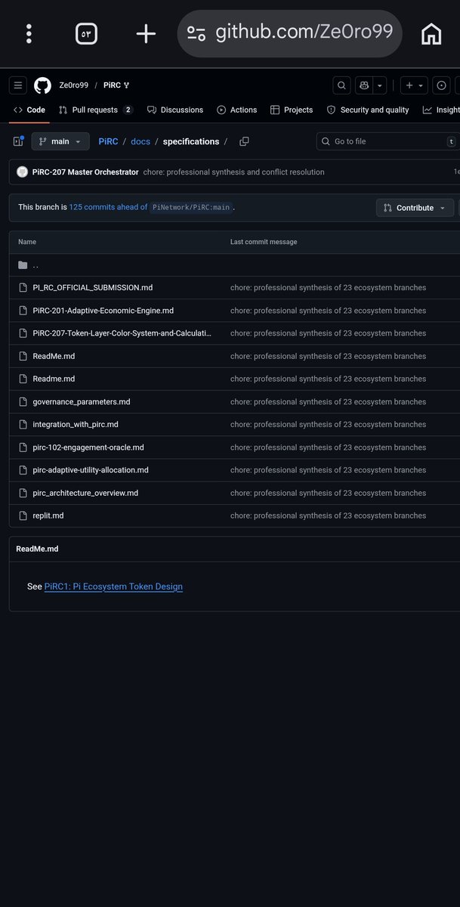Click the Last commit message column header

pyautogui.click(x=264, y=242)
